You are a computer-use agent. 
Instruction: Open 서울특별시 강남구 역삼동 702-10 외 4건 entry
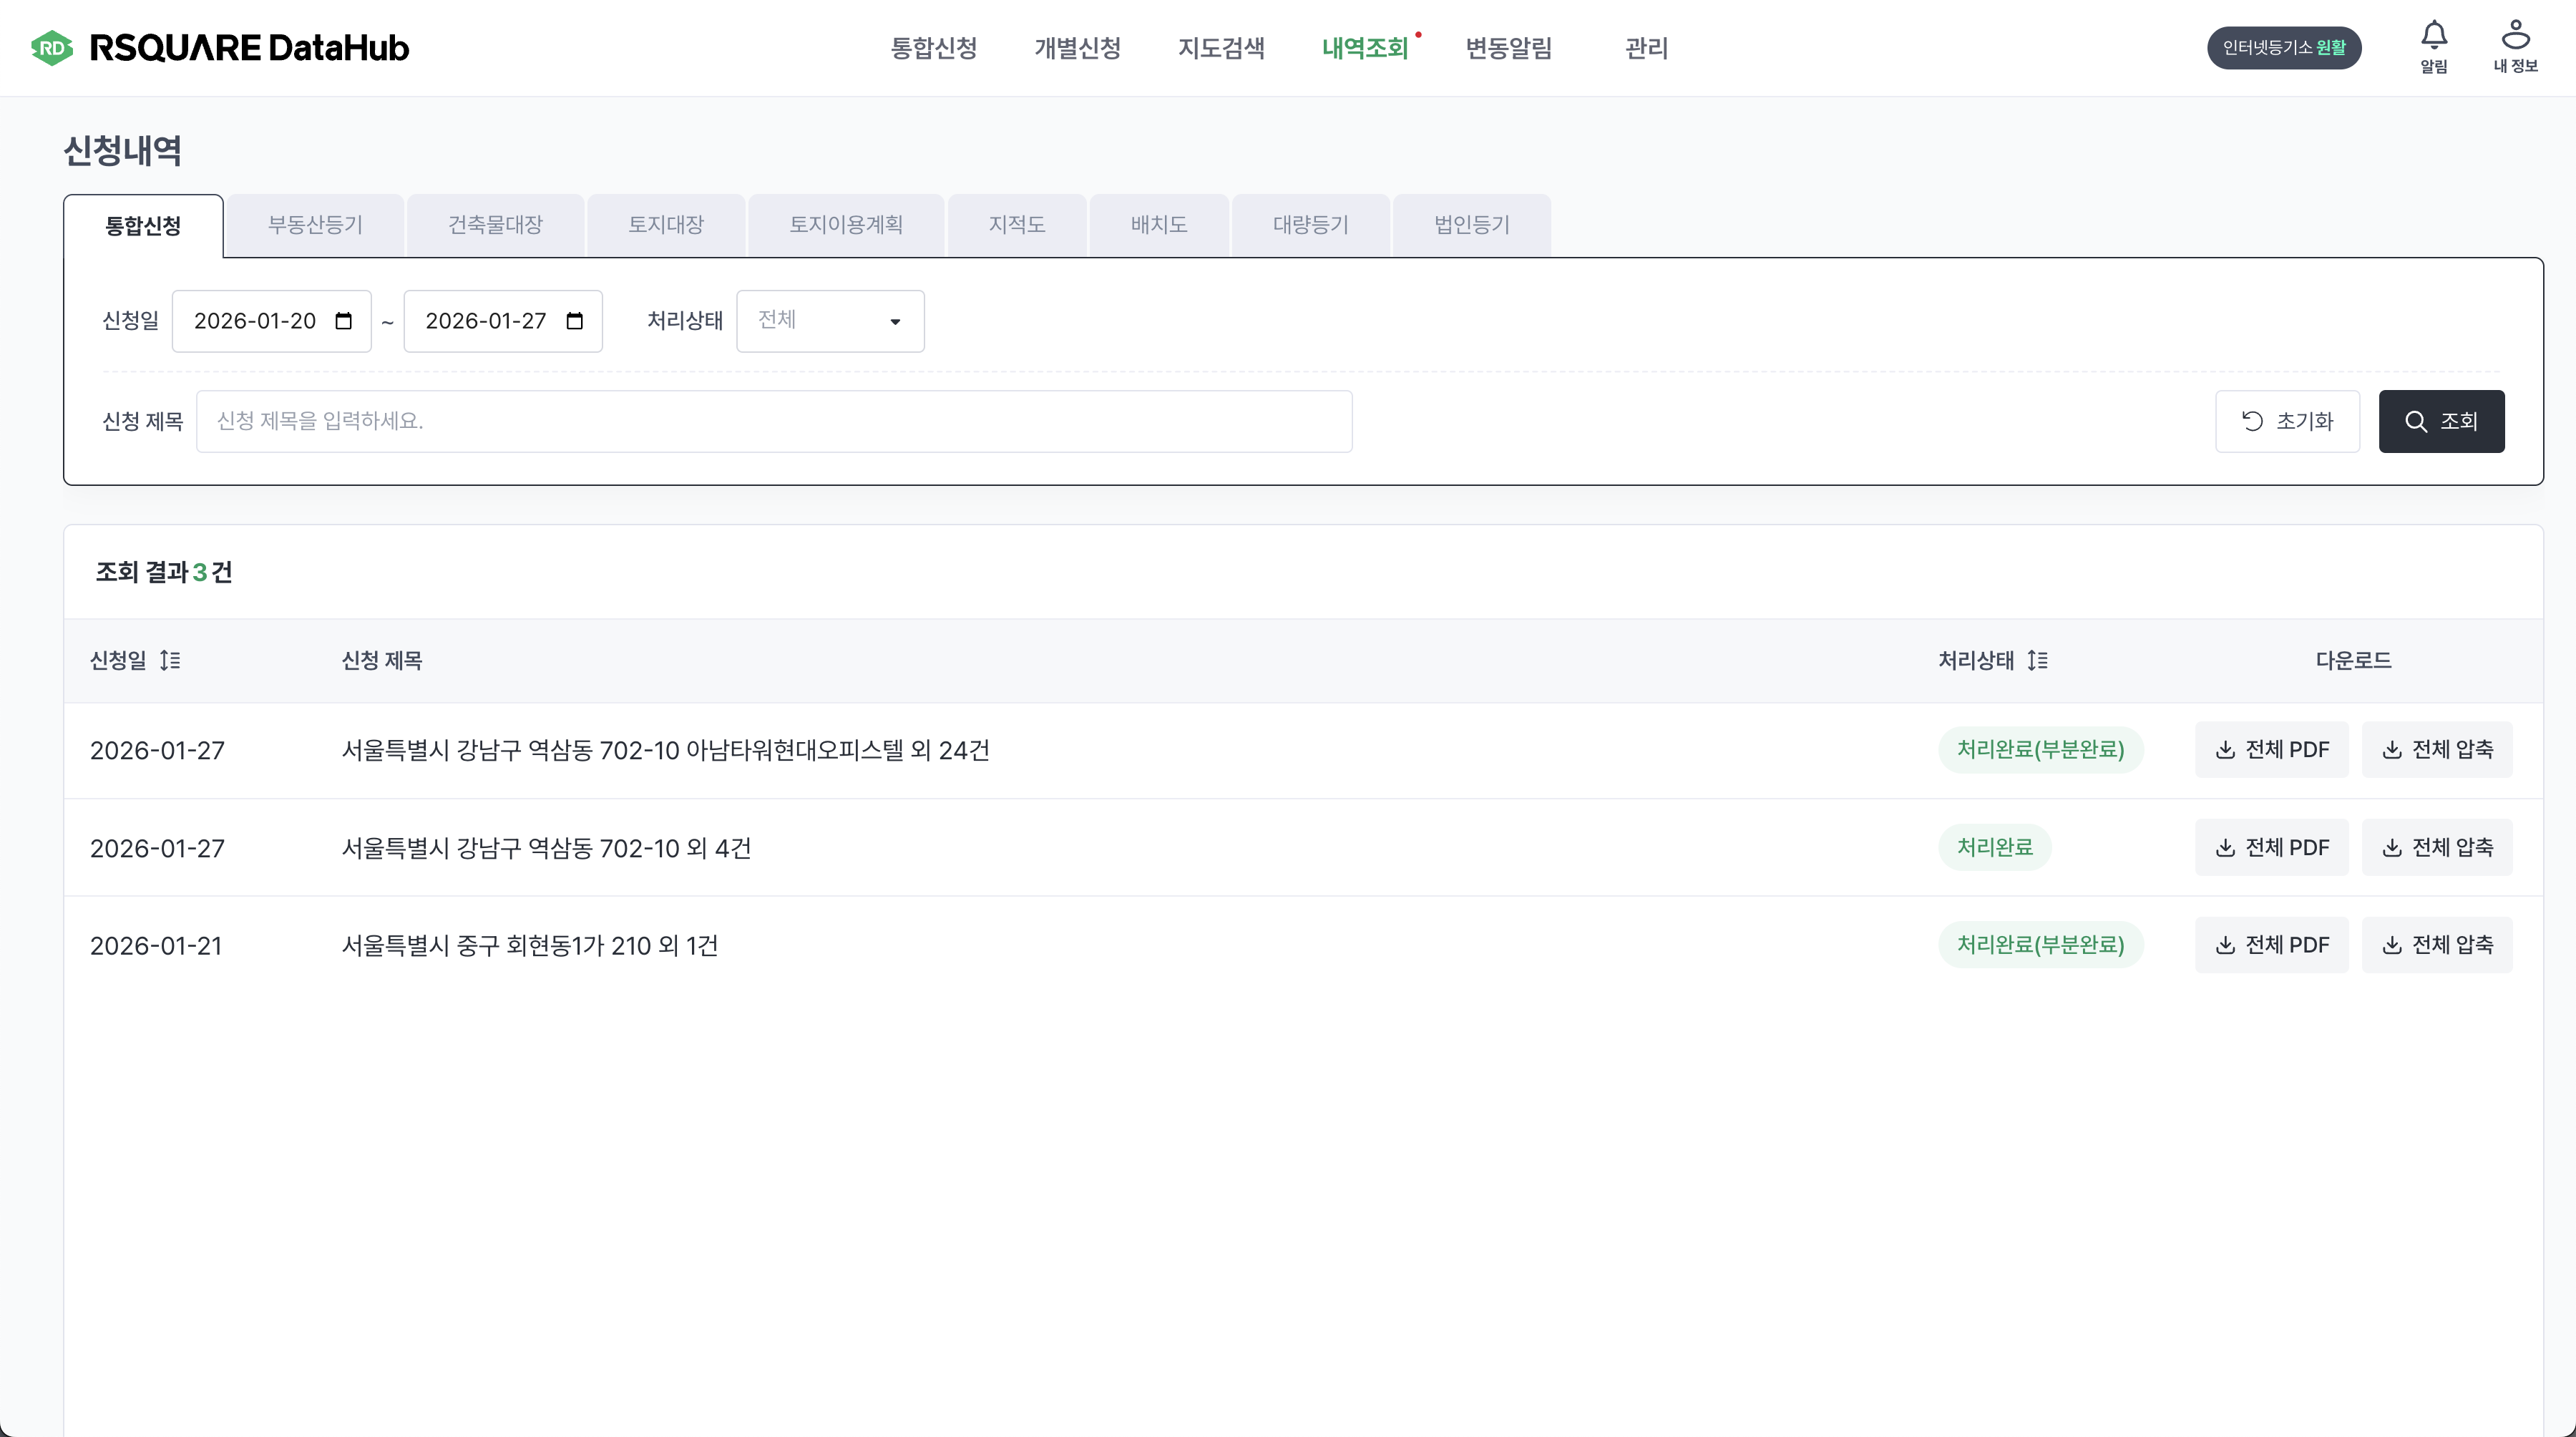click(546, 848)
